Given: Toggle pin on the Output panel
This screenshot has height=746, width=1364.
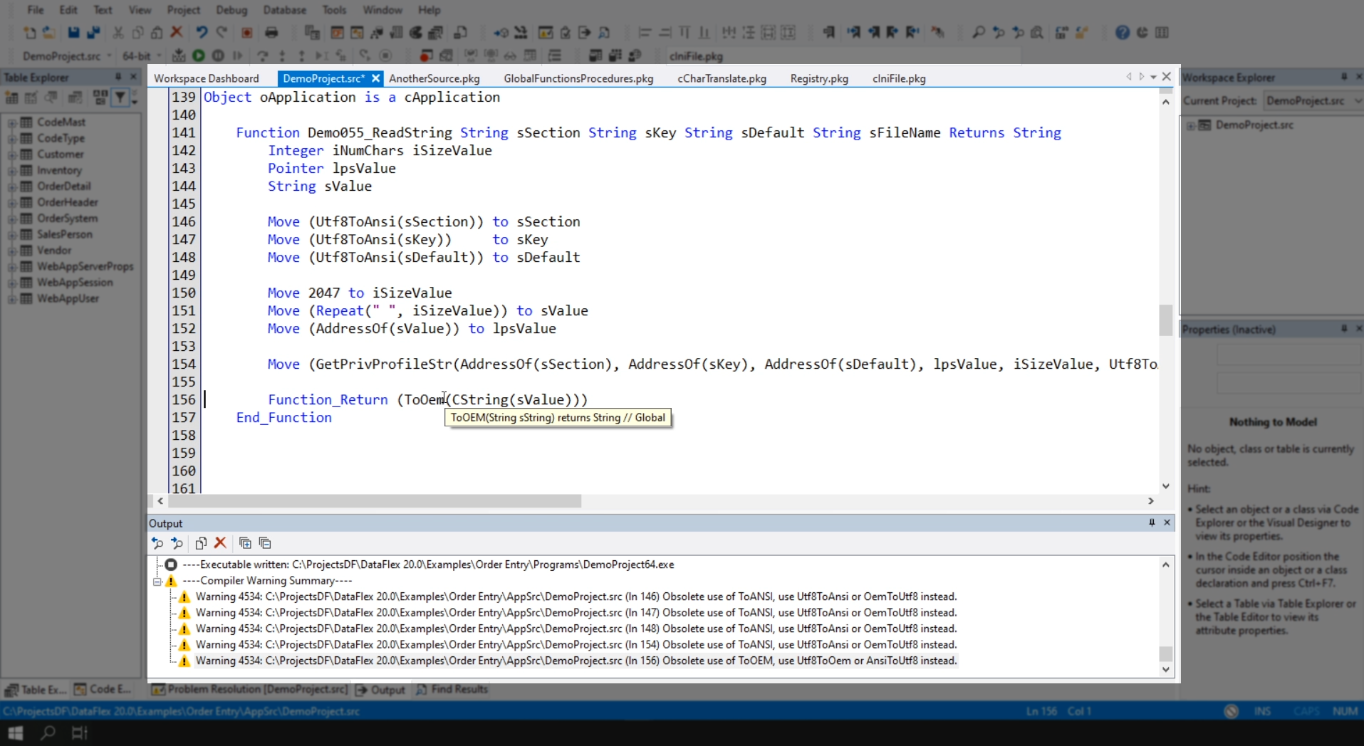Looking at the screenshot, I should click(1151, 522).
